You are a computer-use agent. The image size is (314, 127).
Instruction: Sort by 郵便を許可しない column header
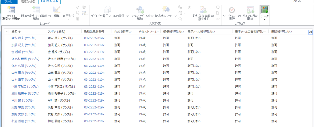(173, 32)
